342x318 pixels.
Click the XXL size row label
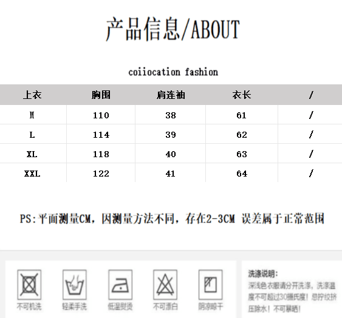(32, 174)
